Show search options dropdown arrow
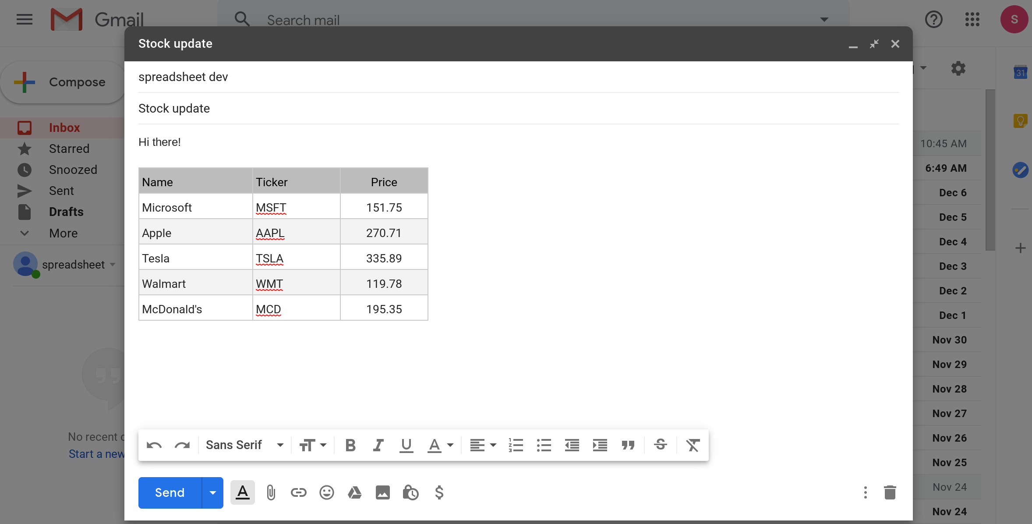The width and height of the screenshot is (1032, 524). tap(824, 20)
